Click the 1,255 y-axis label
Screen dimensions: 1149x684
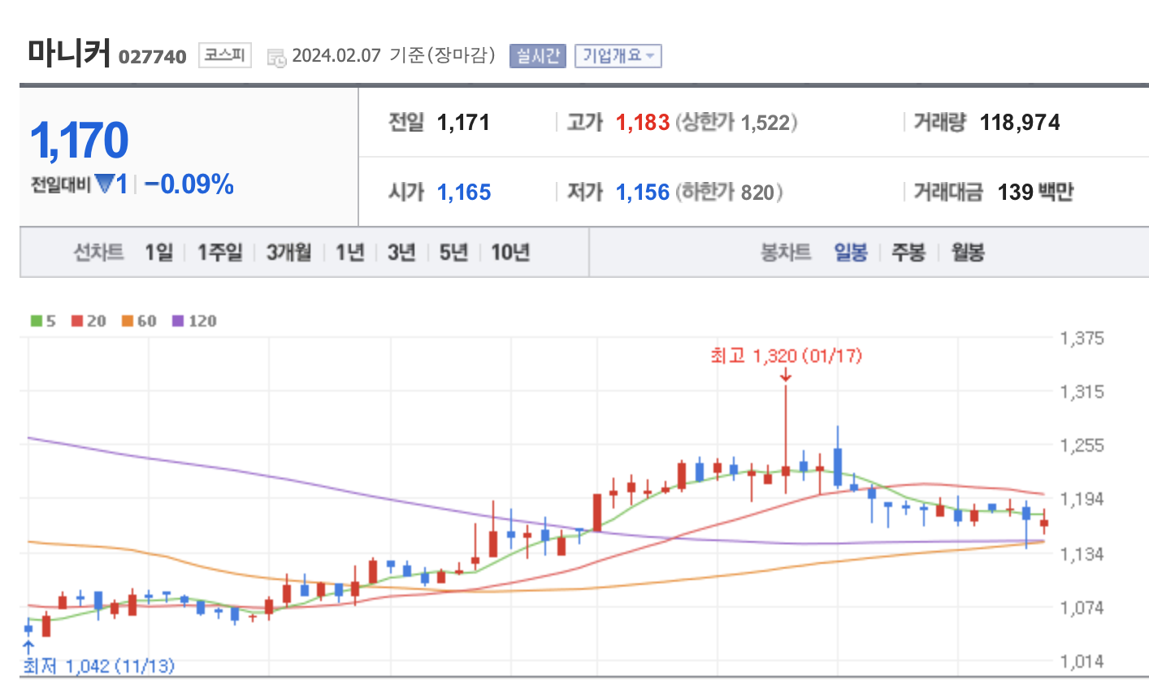click(1082, 445)
